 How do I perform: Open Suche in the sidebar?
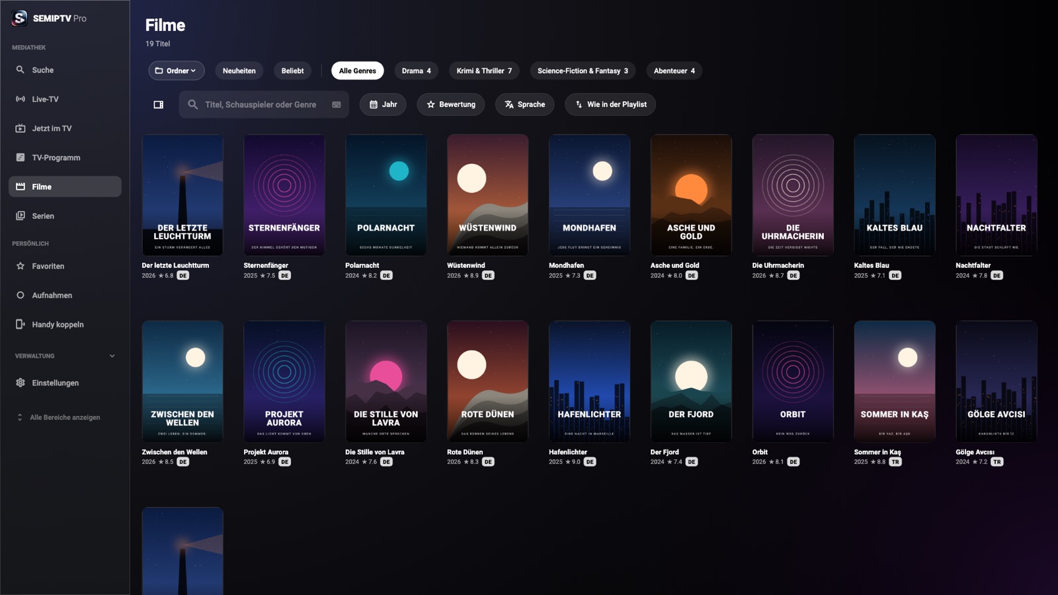65,70
